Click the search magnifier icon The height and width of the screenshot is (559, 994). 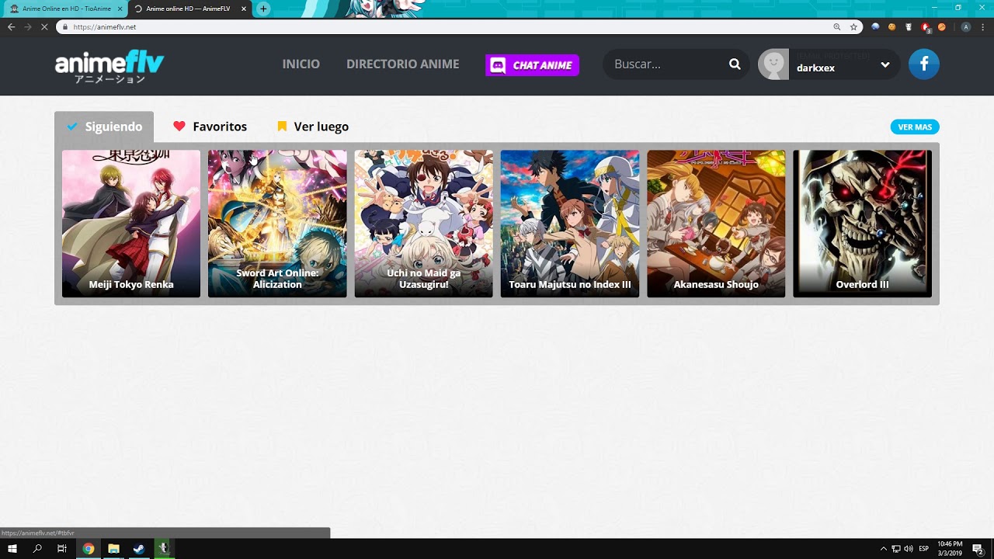(735, 64)
